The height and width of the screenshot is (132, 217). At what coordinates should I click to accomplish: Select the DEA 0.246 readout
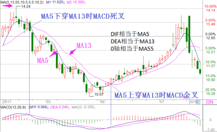point(60,107)
